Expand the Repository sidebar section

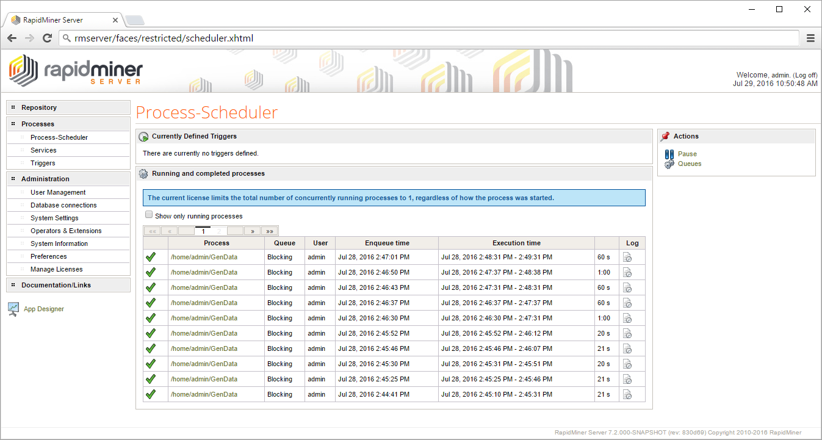pos(39,107)
